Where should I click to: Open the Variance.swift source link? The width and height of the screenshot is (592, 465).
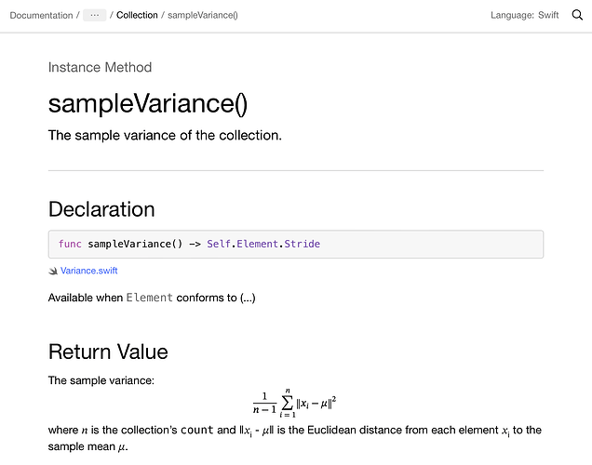tap(88, 271)
